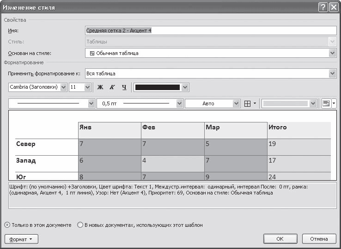Image resolution: width=341 pixels, height=249 pixels.
Task: Click the value 5 in Север row
Action: coord(207,144)
